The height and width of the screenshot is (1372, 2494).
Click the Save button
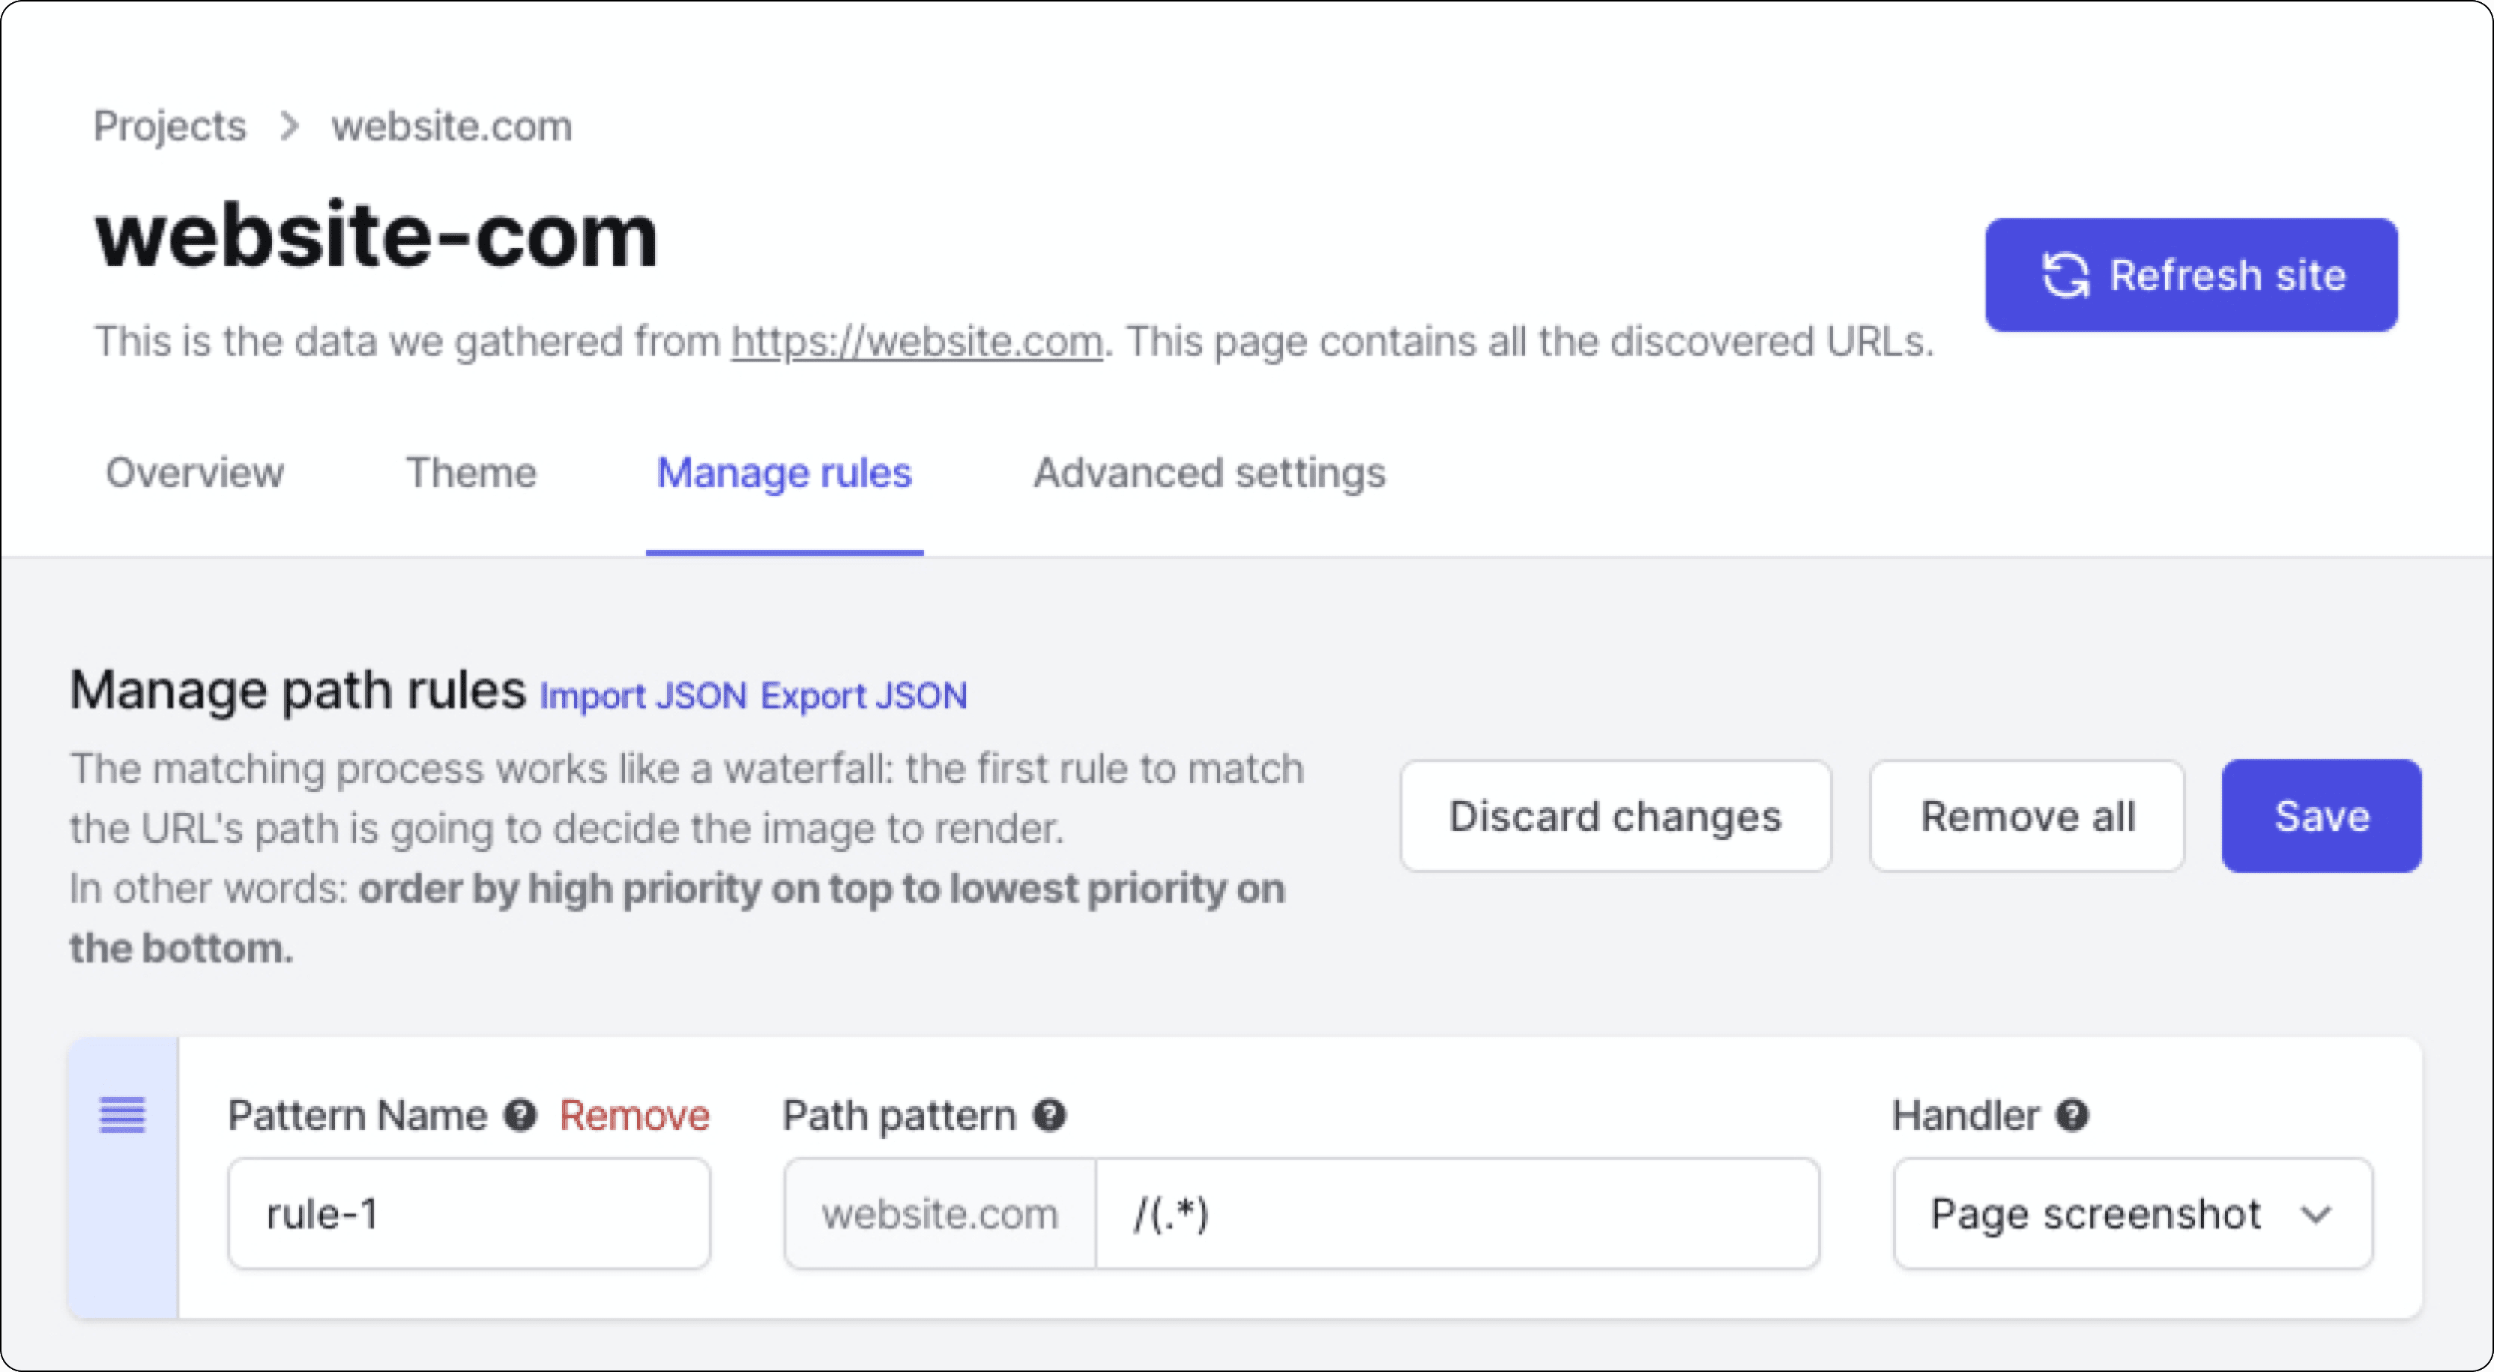tap(2320, 818)
